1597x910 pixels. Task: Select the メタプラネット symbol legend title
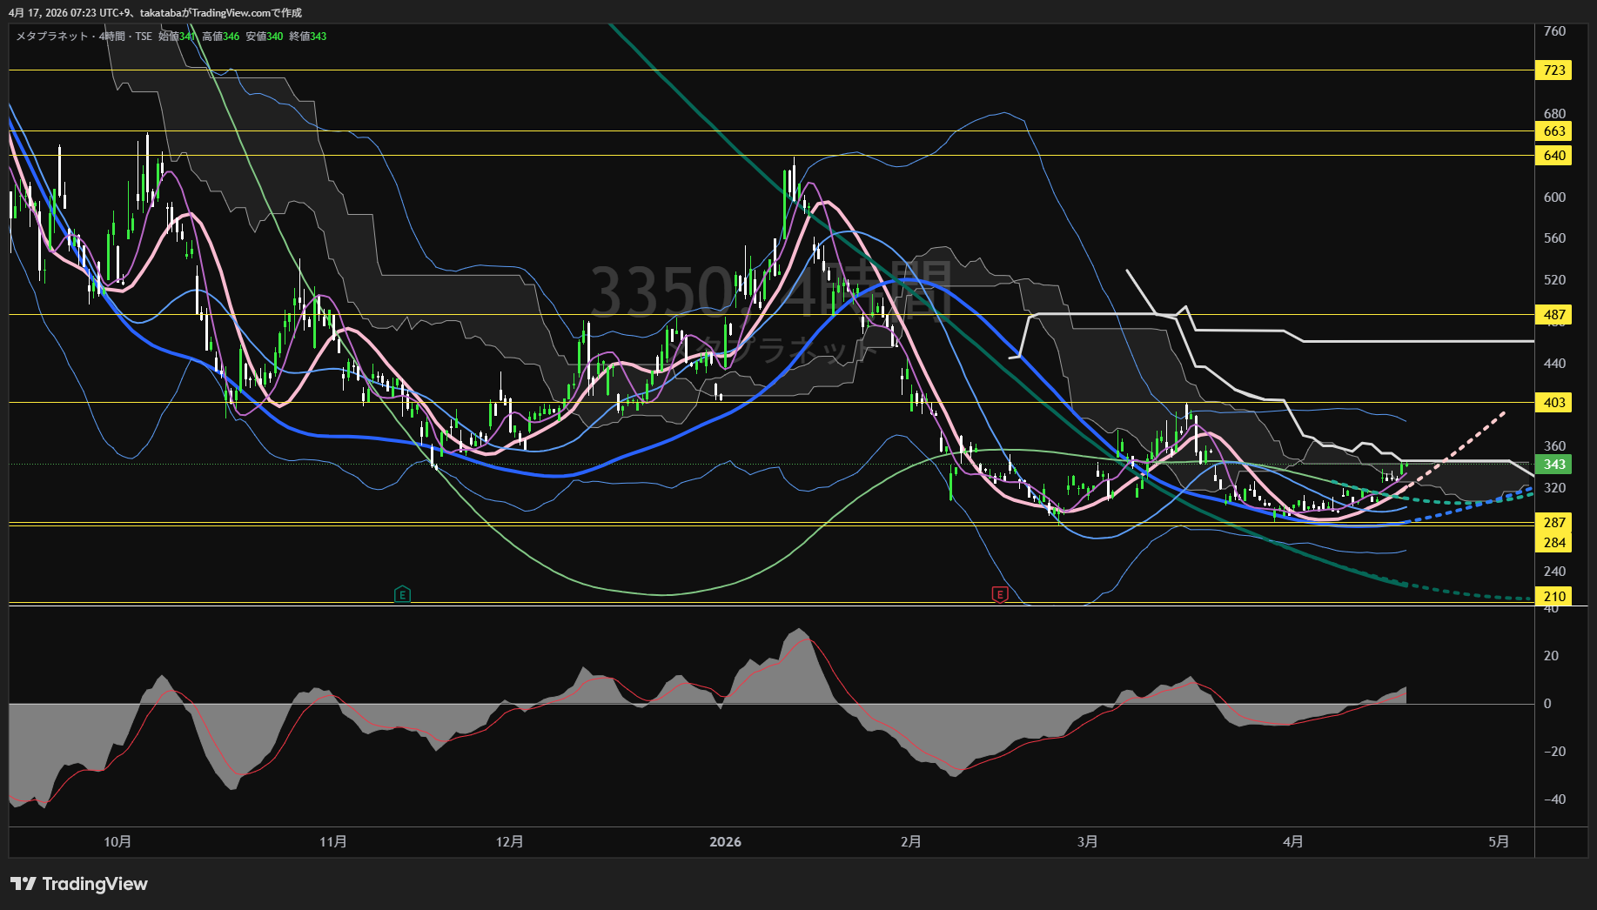[x=52, y=37]
